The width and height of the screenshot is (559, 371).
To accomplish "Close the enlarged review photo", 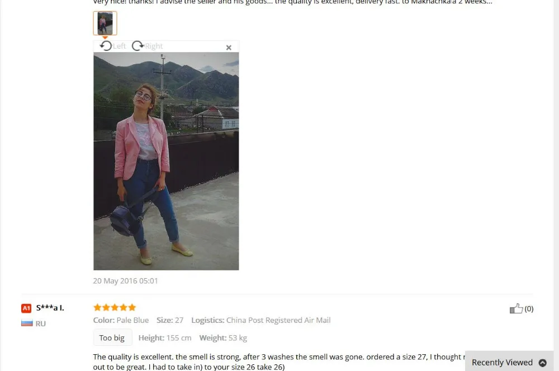I will pyautogui.click(x=229, y=48).
